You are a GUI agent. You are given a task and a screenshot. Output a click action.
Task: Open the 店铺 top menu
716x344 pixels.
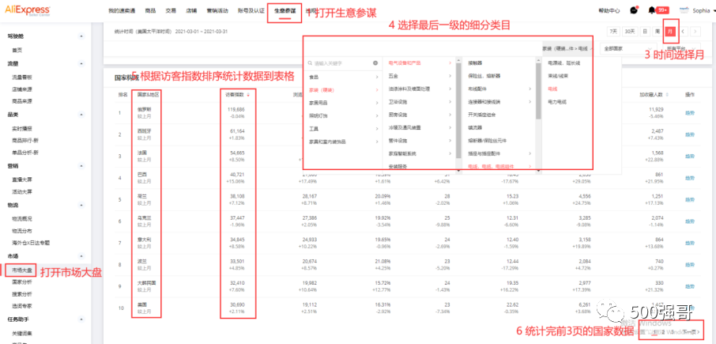pos(191,10)
